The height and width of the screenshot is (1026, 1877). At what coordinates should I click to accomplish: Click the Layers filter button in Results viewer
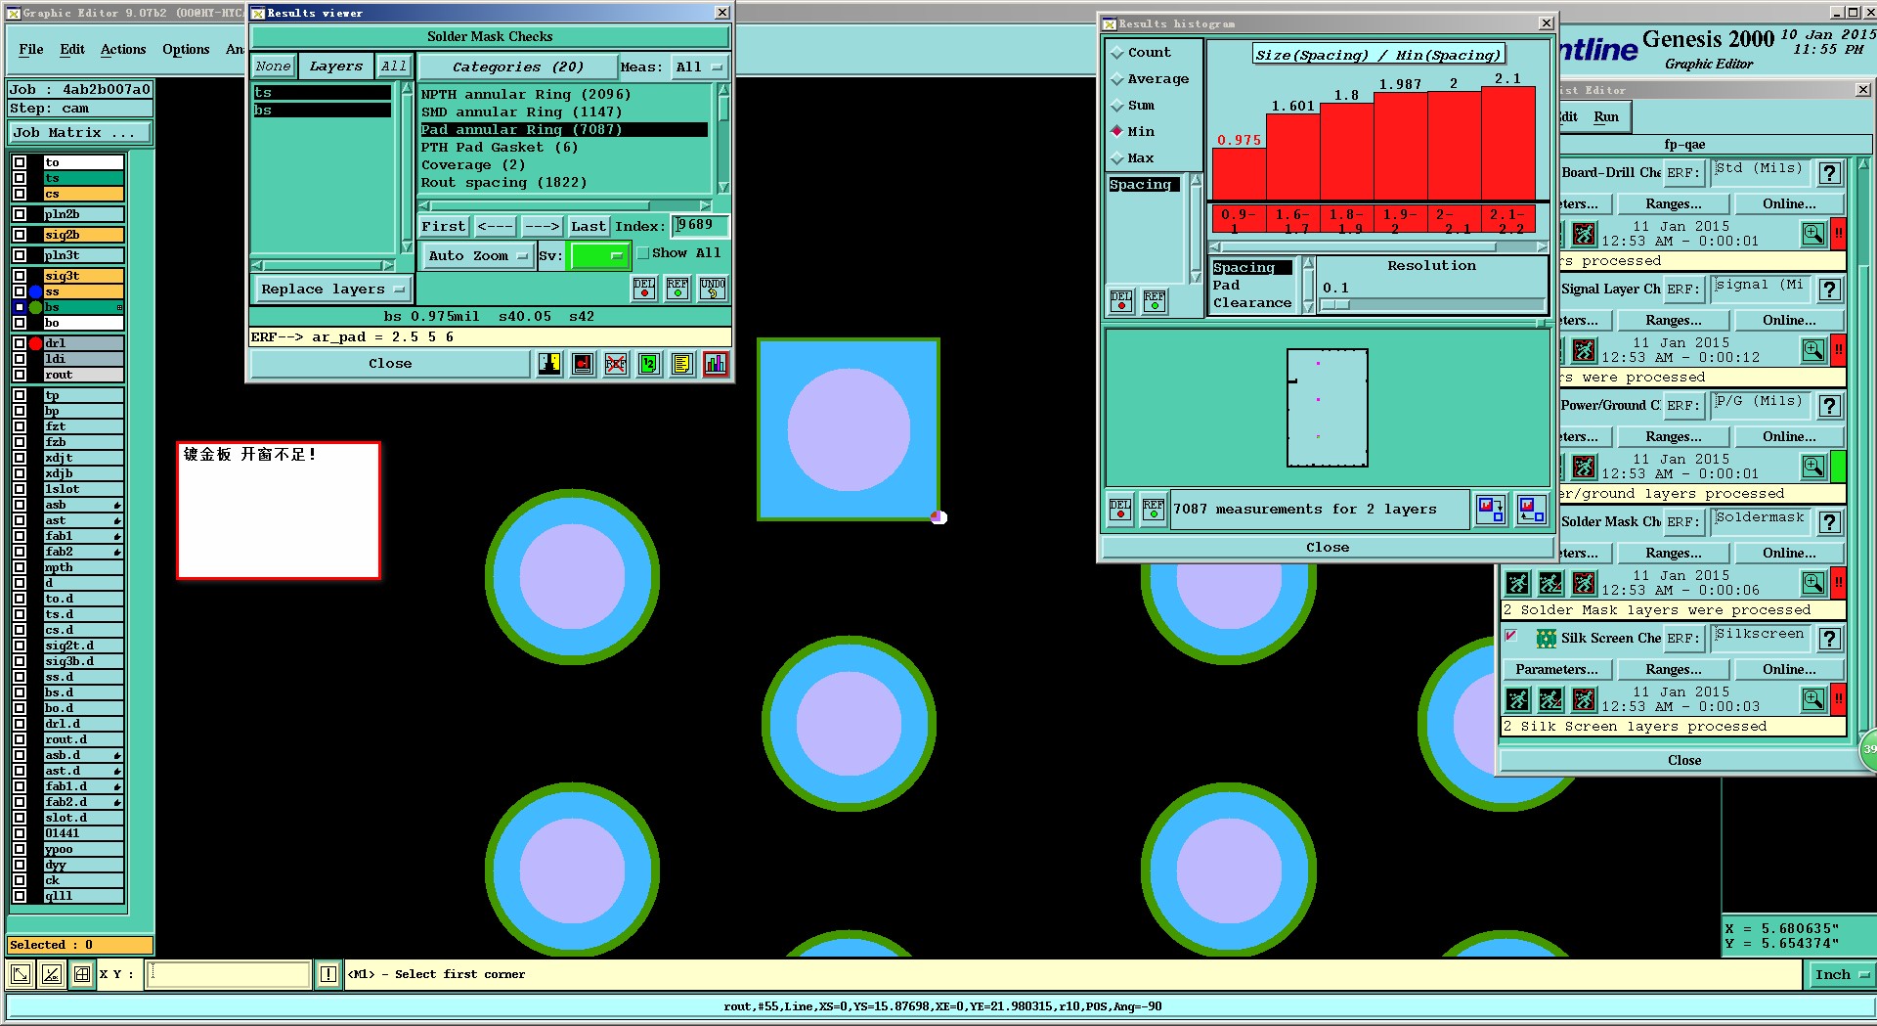click(x=336, y=67)
